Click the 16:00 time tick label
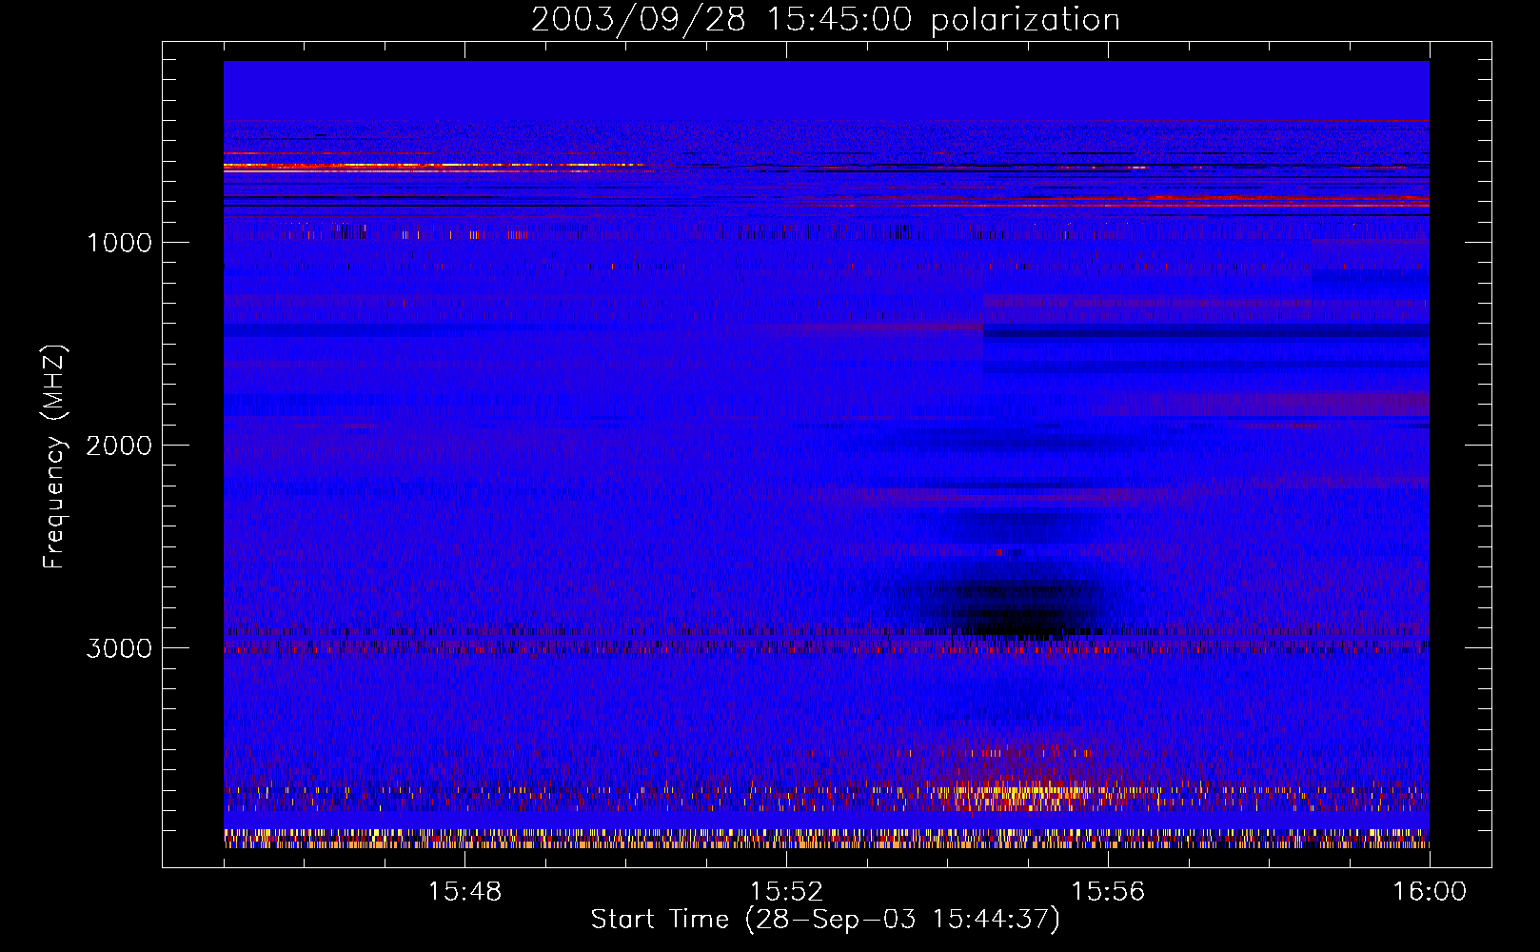Viewport: 1540px width, 952px height. pos(1430,892)
